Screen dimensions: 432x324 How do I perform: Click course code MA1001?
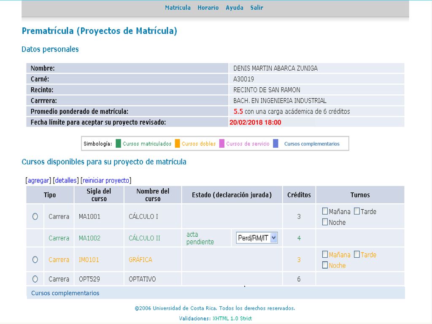pyautogui.click(x=89, y=216)
